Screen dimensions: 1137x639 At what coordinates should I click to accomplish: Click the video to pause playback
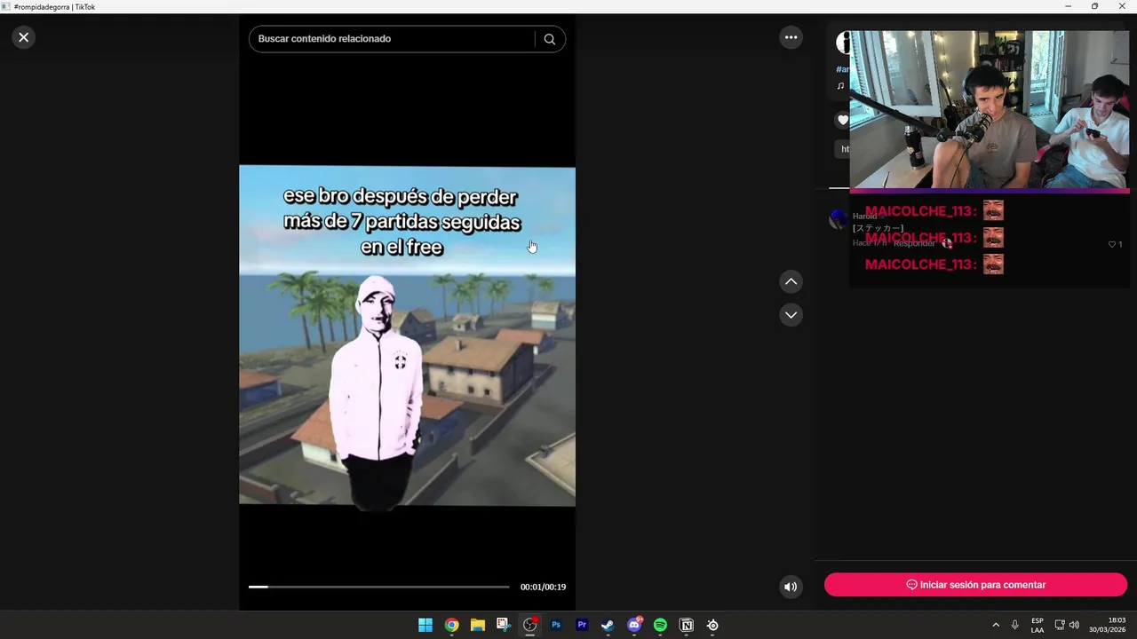(x=407, y=335)
